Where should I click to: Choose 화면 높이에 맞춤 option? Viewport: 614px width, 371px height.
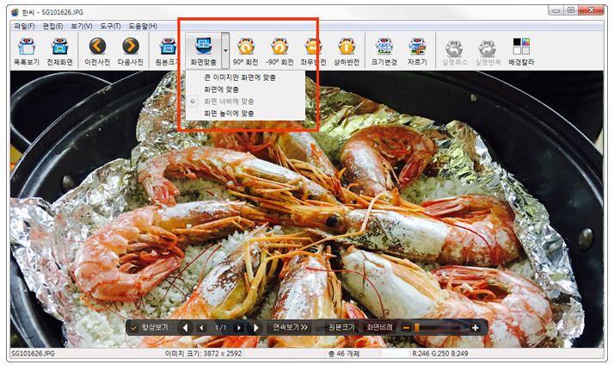(x=246, y=114)
